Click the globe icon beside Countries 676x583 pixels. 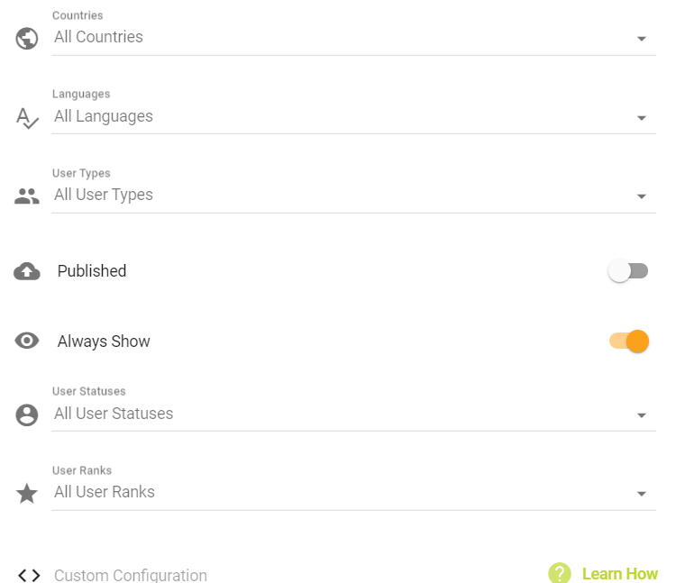click(x=27, y=39)
